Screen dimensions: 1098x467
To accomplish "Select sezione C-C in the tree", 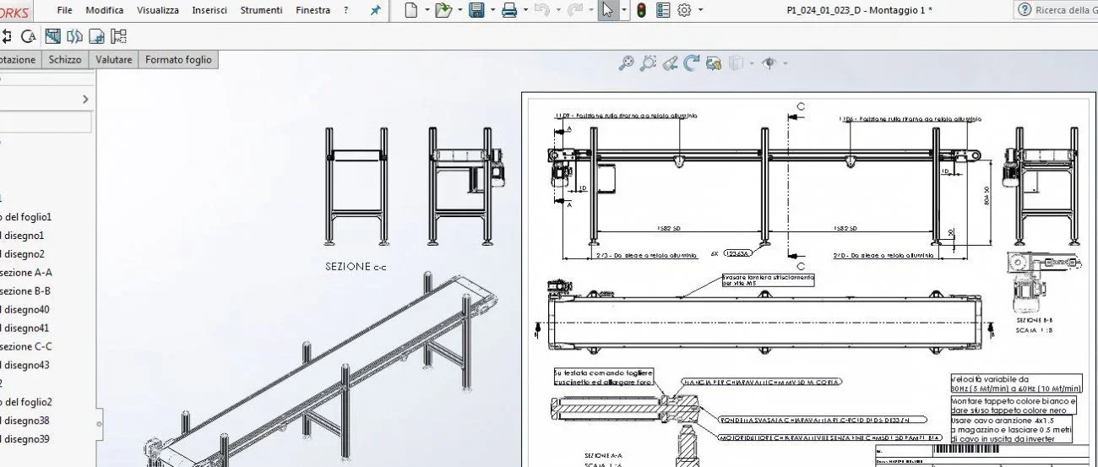I will (26, 346).
